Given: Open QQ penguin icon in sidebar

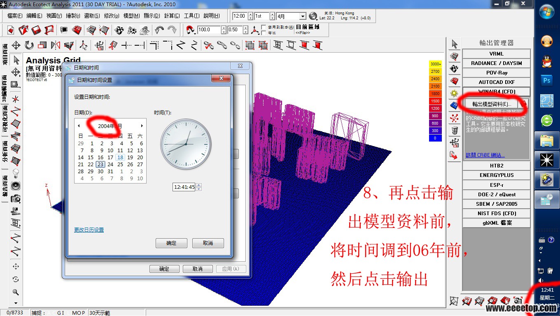Looking at the screenshot, I should (x=547, y=61).
